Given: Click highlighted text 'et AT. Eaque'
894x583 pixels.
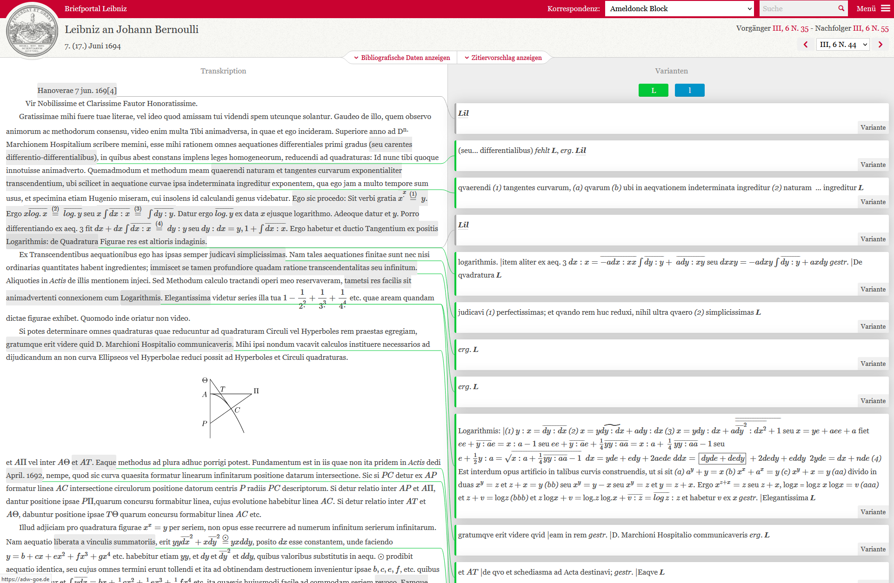Looking at the screenshot, I should [x=93, y=463].
